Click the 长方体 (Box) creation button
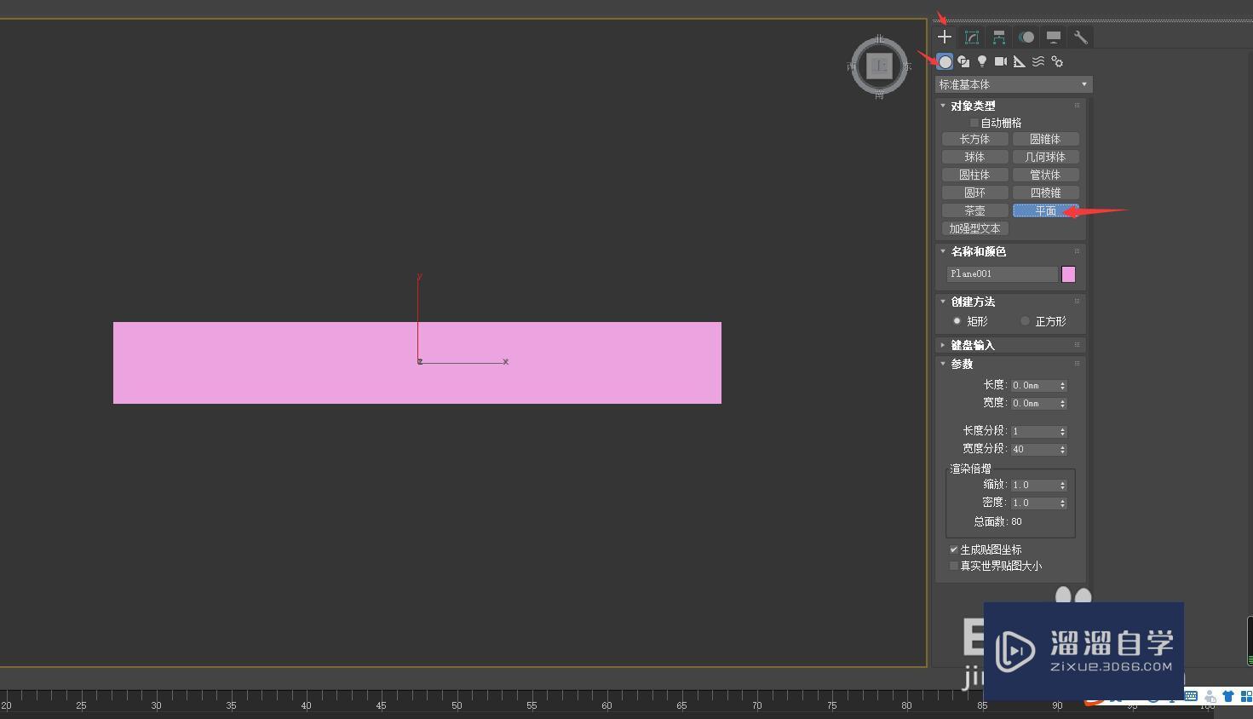This screenshot has width=1253, height=719. 974,138
